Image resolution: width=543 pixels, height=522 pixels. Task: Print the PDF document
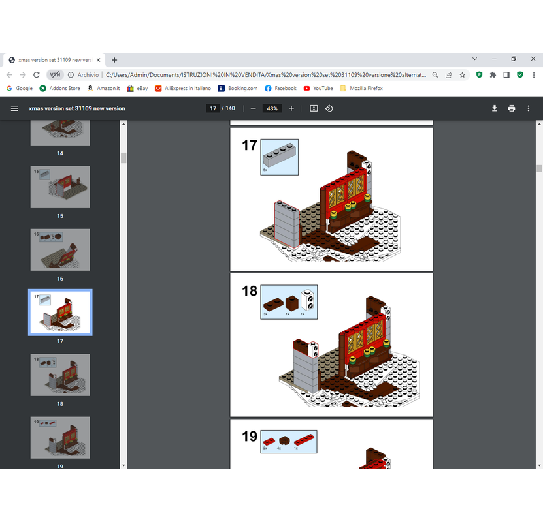point(512,108)
